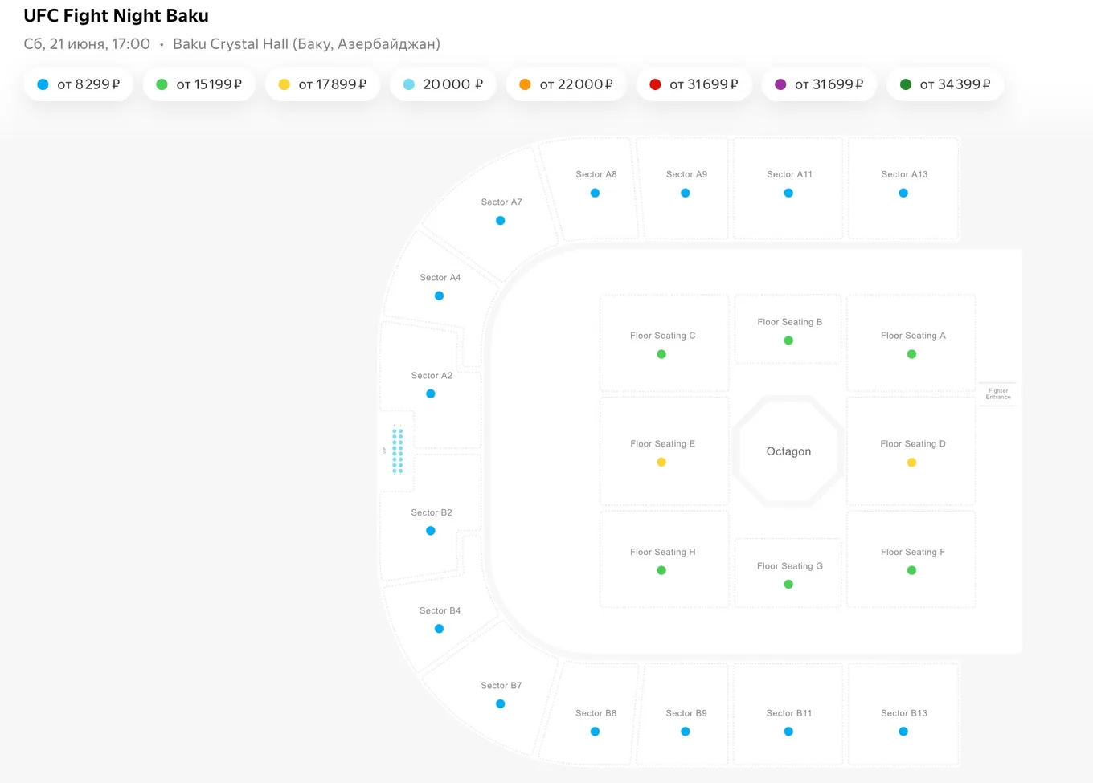This screenshot has height=783, width=1093.
Task: Select the yellow от 17 899 ₽ price chip
Action: pos(322,84)
